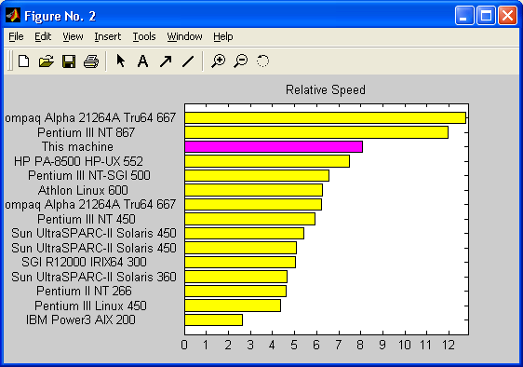Click the Open File folder icon

46,61
